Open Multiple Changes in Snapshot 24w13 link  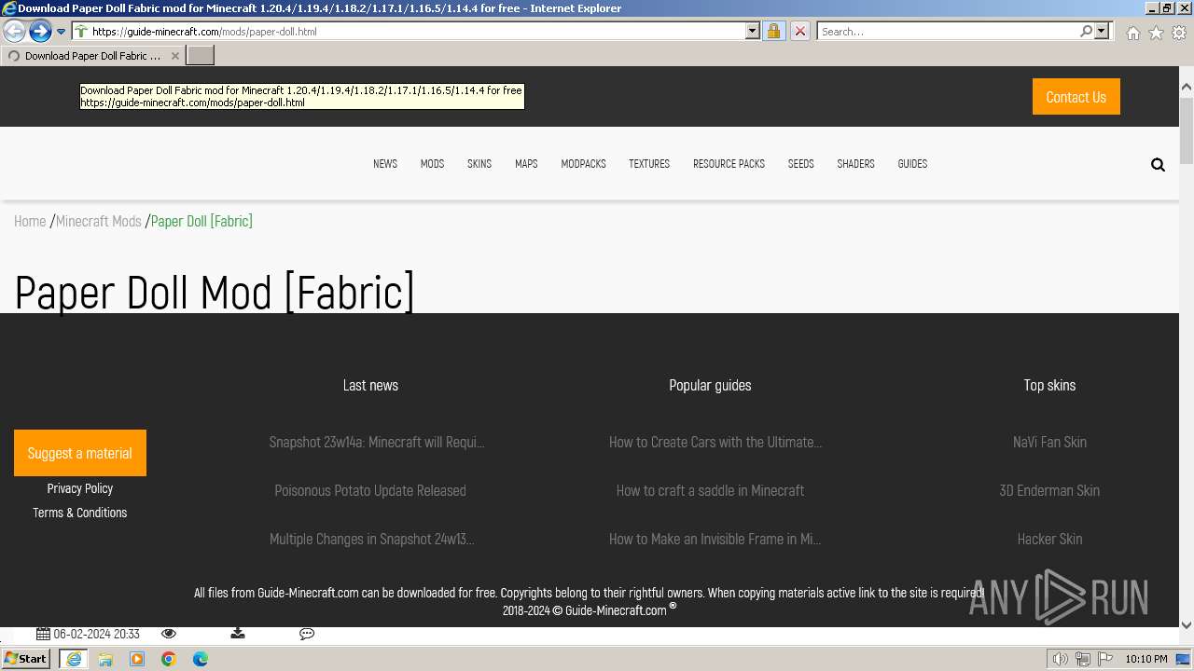pos(371,539)
